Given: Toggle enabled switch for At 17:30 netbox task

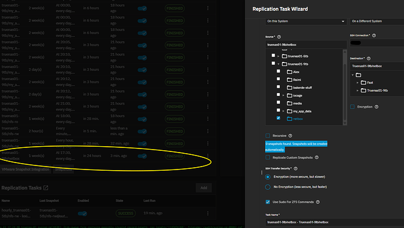Looking at the screenshot, I should coord(142,156).
